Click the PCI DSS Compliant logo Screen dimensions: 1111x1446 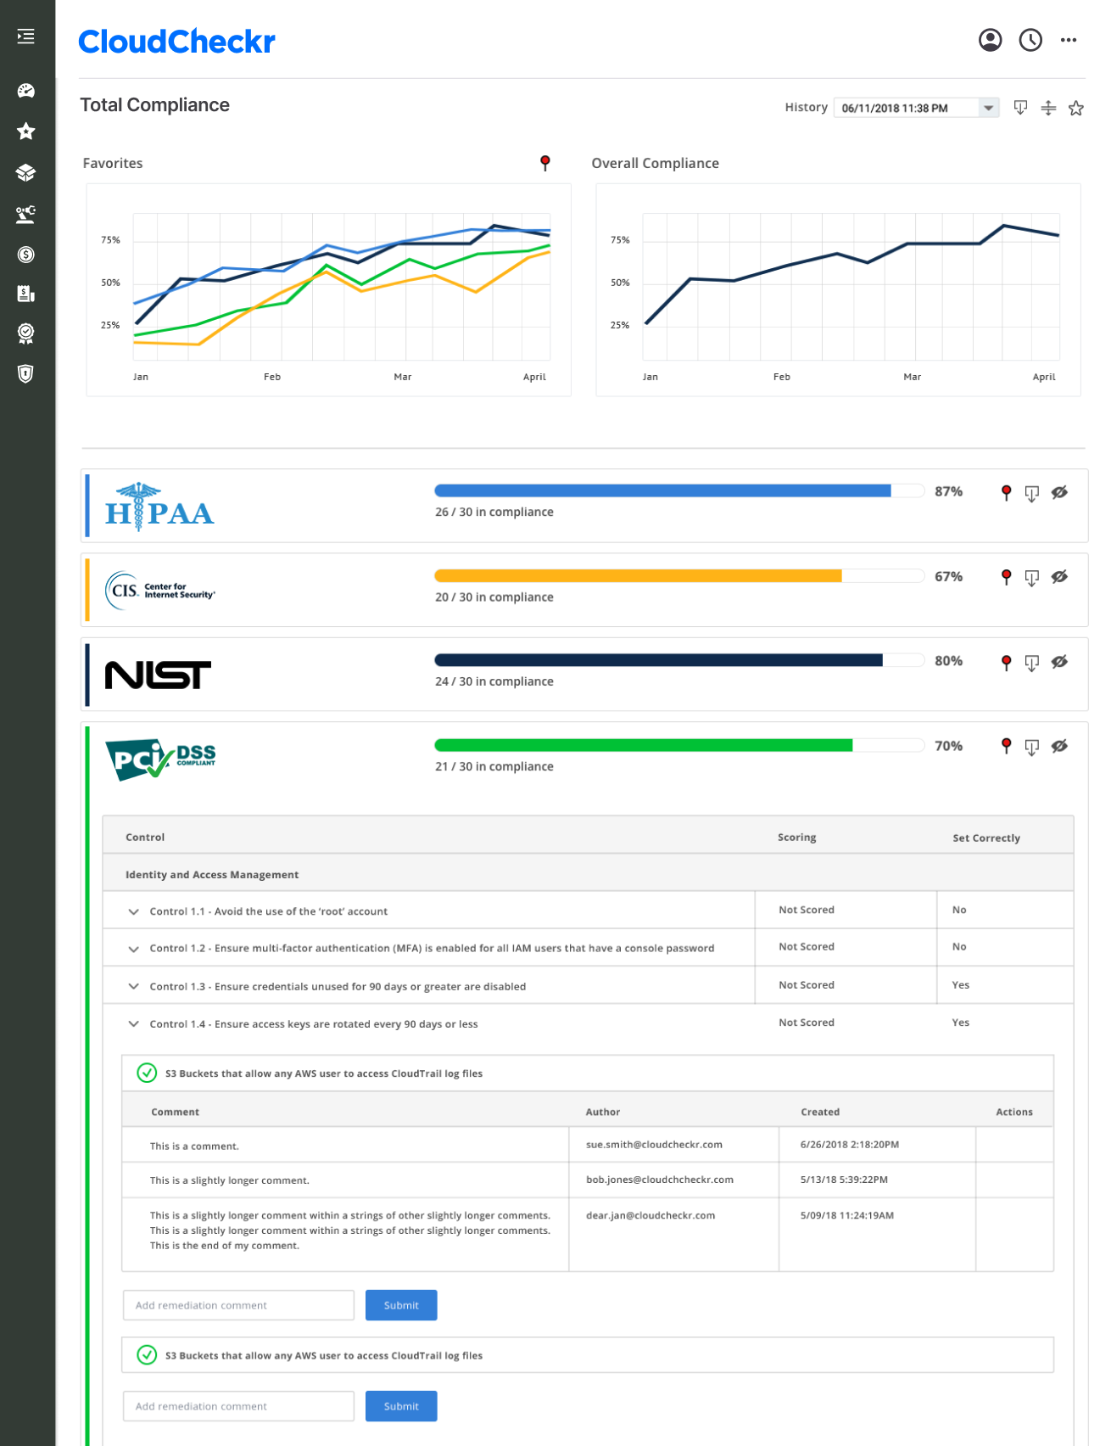160,759
